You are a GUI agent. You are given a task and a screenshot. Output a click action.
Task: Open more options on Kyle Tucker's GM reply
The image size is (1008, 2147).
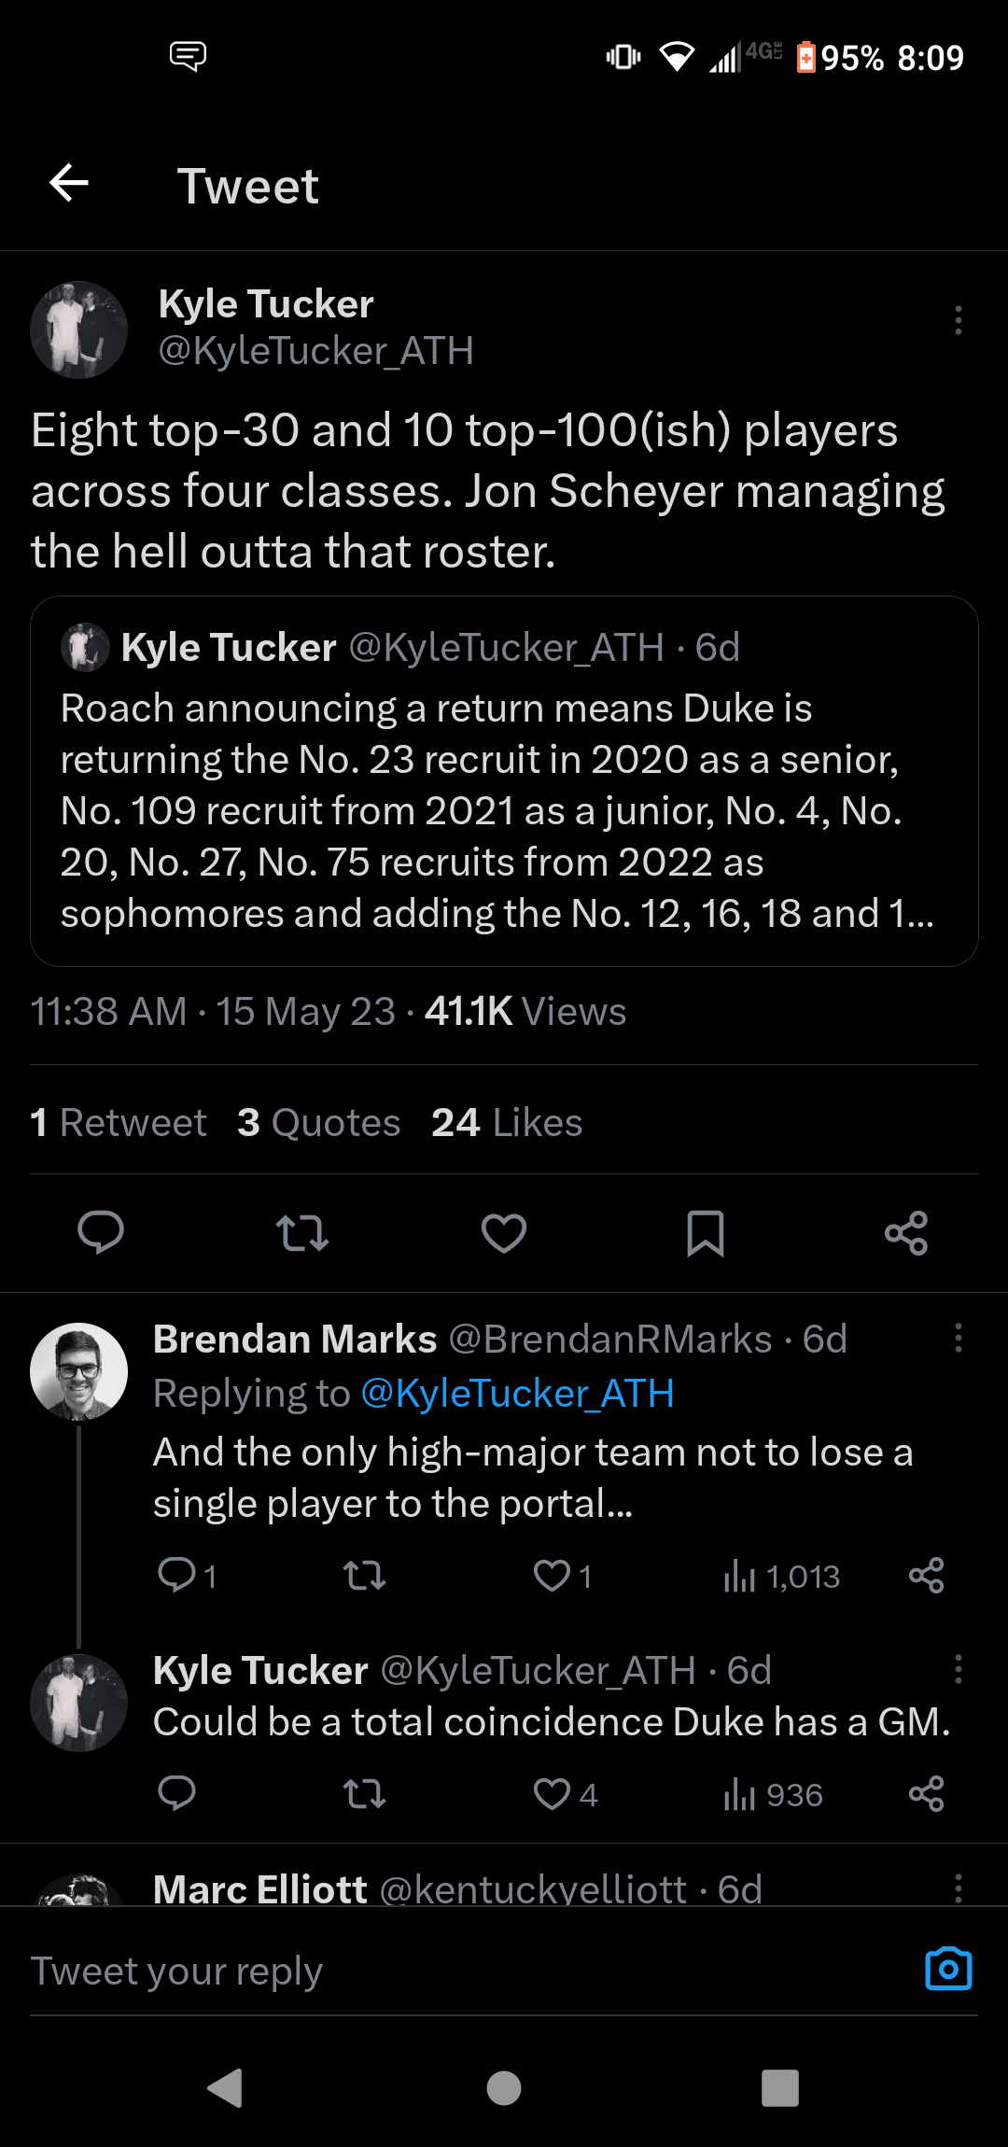[958, 1669]
